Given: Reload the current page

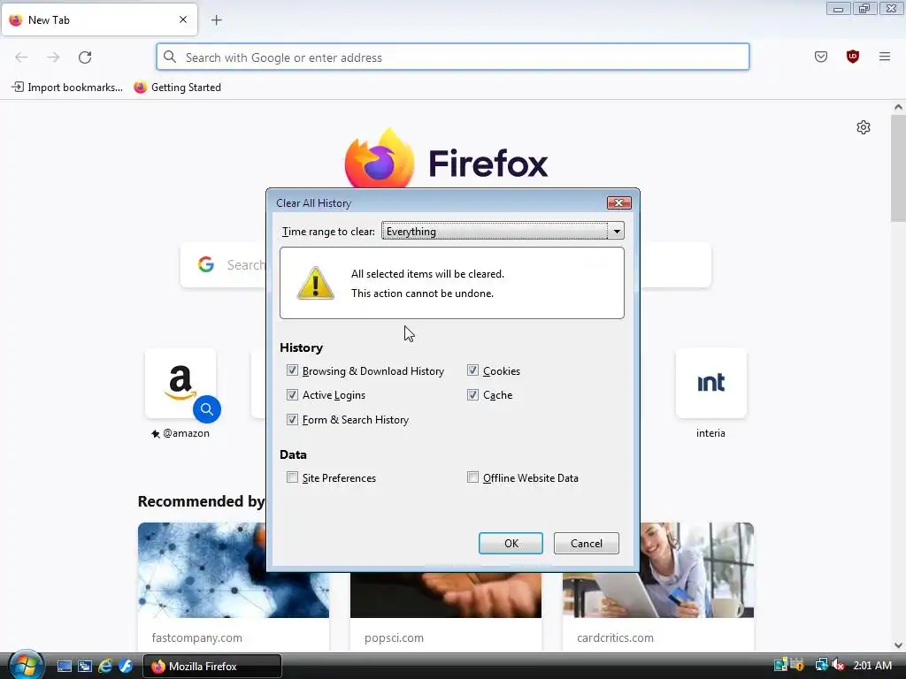Looking at the screenshot, I should 85,57.
